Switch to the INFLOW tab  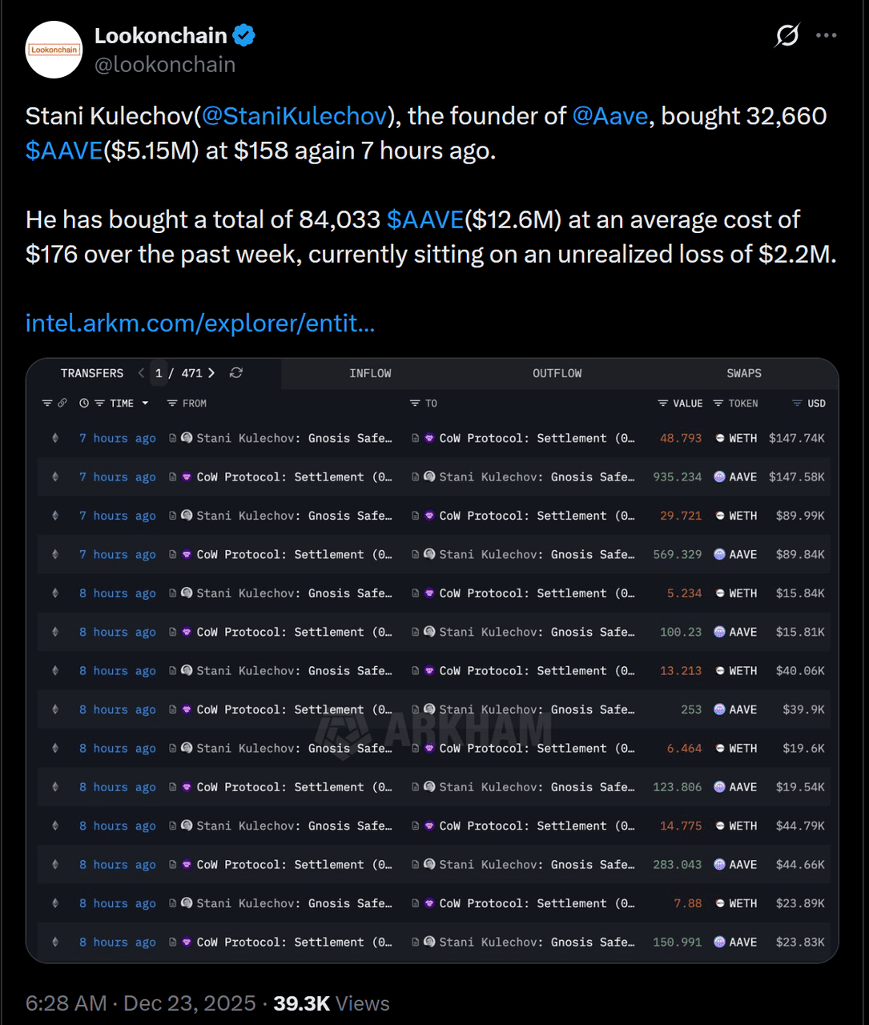[370, 374]
